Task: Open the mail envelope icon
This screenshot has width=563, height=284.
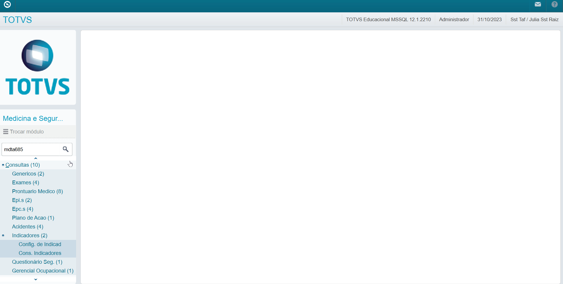Action: coord(538,4)
